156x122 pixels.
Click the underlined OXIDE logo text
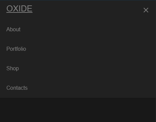(x=19, y=8)
